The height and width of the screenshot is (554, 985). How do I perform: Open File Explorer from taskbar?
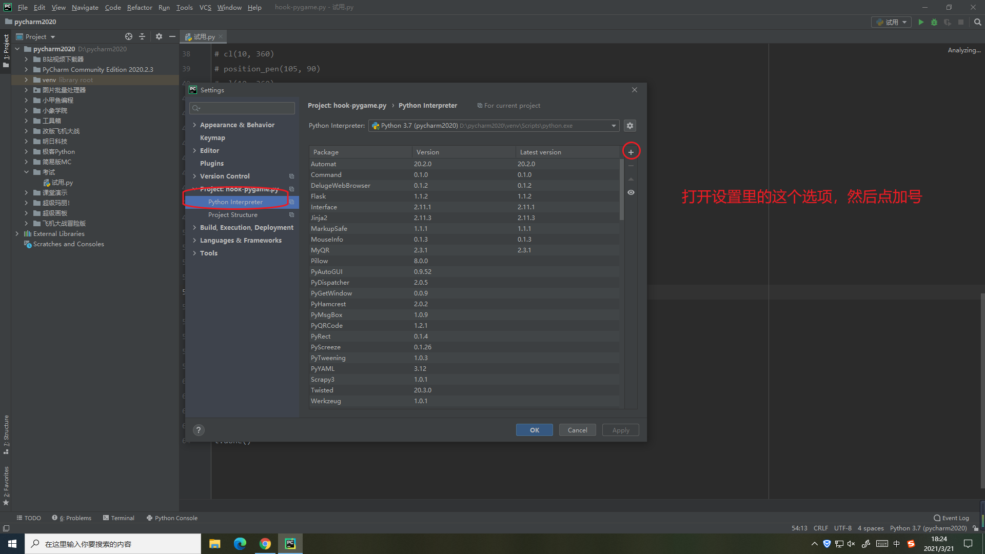[215, 544]
